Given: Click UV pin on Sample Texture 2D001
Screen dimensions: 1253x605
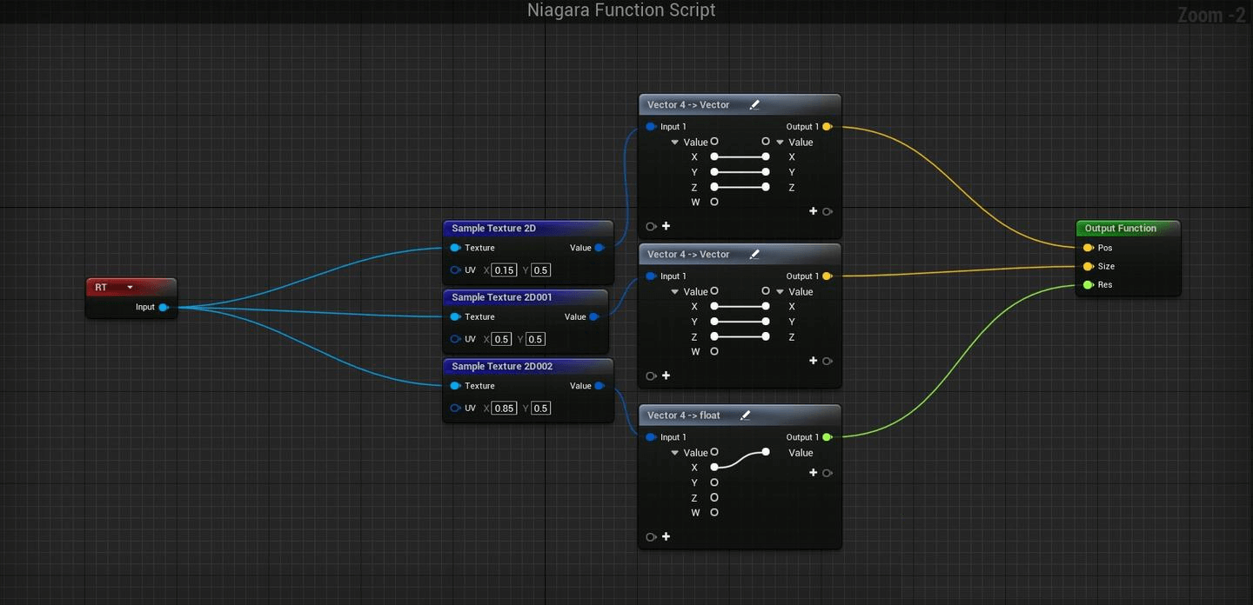Looking at the screenshot, I should [455, 340].
